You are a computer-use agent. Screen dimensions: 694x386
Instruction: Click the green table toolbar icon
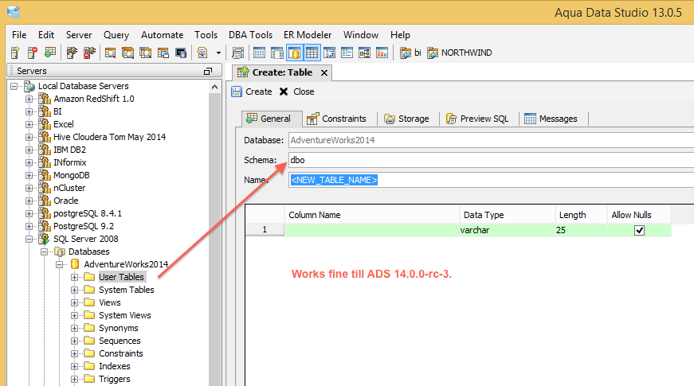(50, 53)
